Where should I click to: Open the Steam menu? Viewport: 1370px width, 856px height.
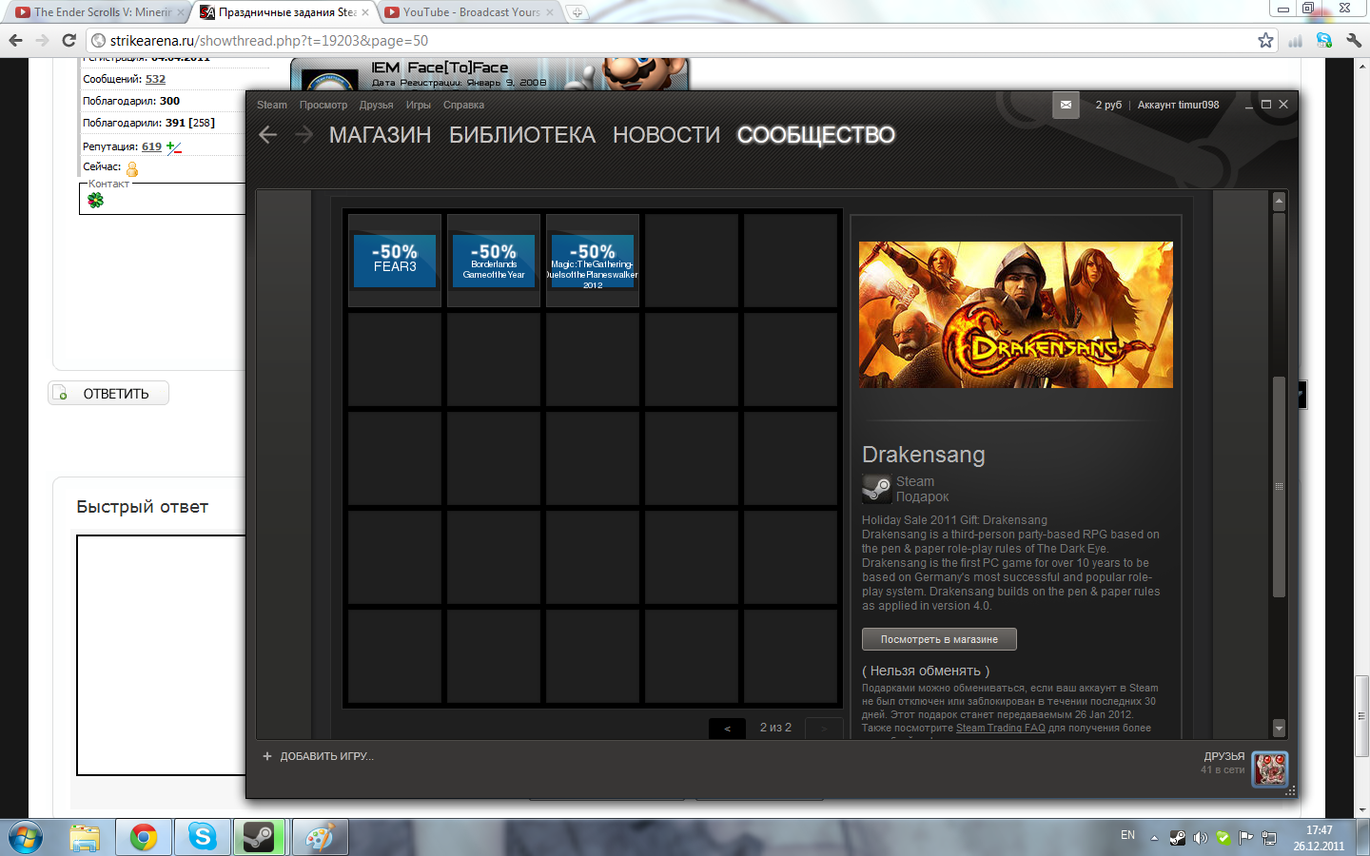pyautogui.click(x=272, y=105)
